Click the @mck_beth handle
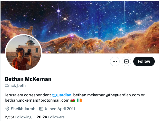Image resolution: width=159 pixels, height=121 pixels. point(15,86)
